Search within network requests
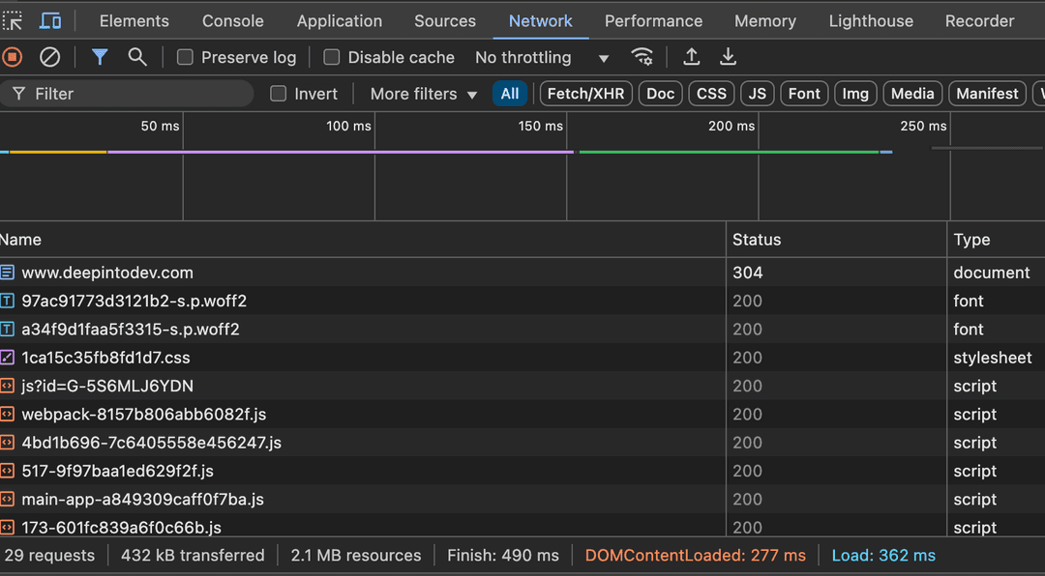The height and width of the screenshot is (576, 1045). click(x=137, y=57)
